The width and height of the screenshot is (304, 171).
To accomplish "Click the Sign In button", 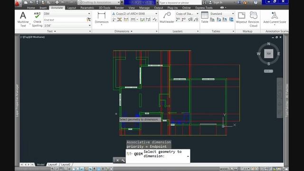I will coord(216,2).
